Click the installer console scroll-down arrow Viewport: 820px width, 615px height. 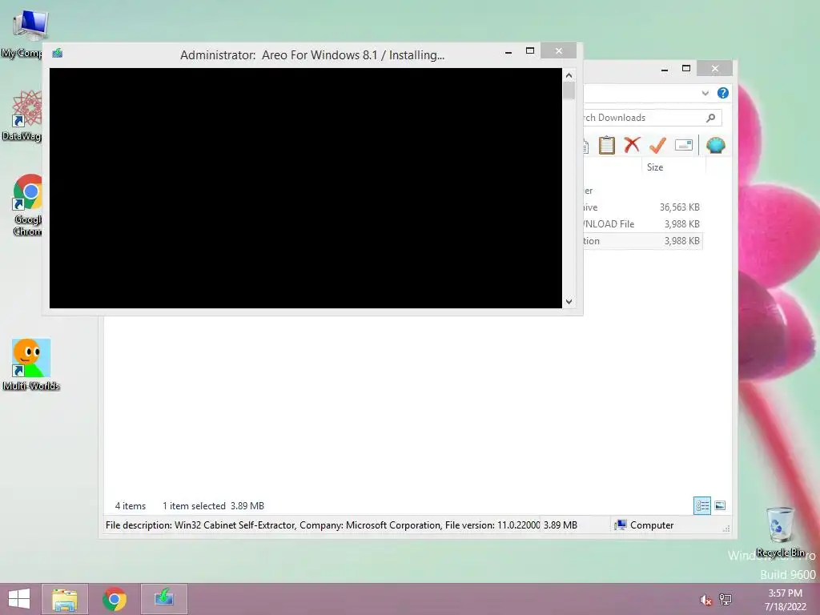tap(569, 301)
